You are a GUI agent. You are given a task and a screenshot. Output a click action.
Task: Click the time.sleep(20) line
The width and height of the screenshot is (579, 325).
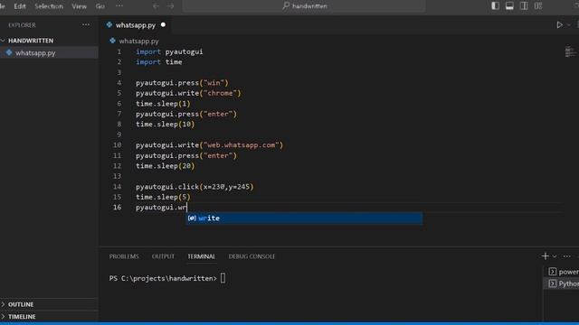[x=165, y=166]
